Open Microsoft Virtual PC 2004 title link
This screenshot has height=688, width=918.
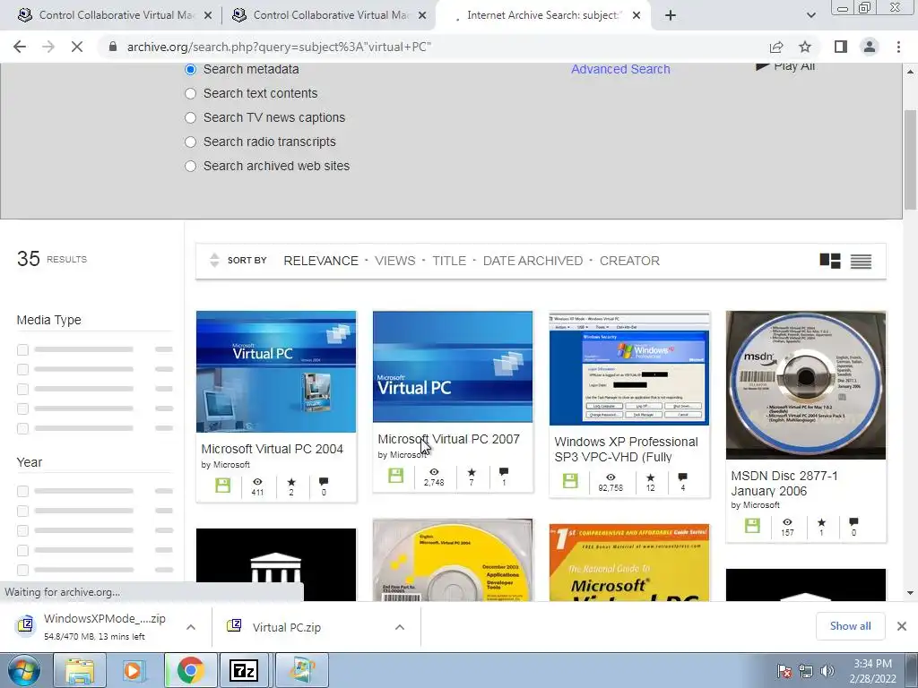point(273,450)
